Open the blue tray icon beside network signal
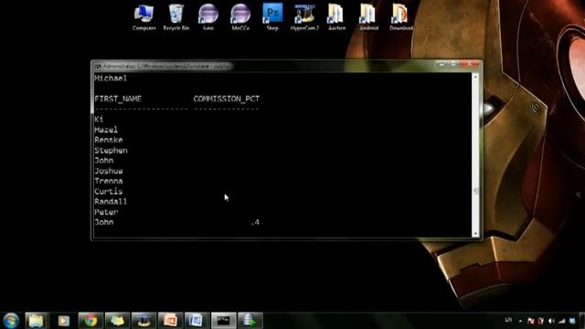This screenshot has width=585, height=329. [x=572, y=321]
